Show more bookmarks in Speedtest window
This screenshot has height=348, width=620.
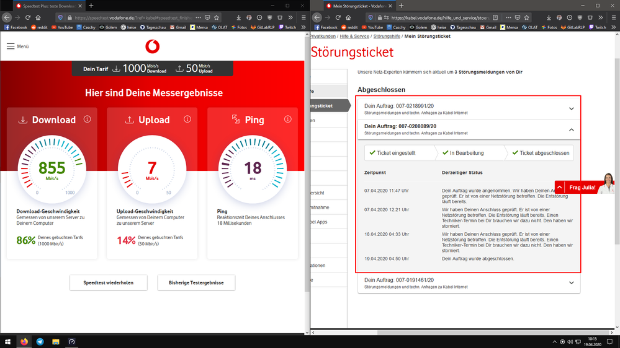(303, 27)
